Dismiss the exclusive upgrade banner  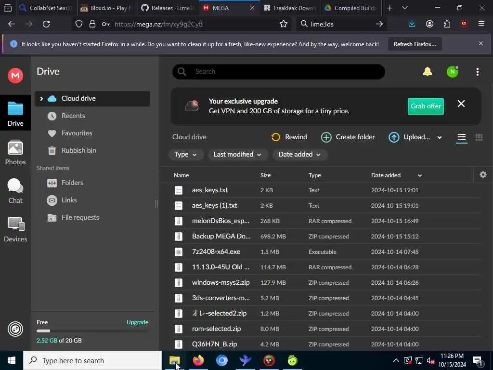click(x=461, y=104)
